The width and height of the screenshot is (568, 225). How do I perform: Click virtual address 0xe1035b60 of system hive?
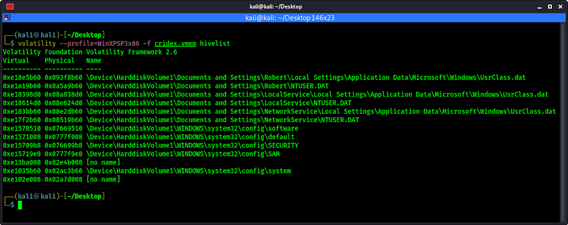(x=22, y=171)
